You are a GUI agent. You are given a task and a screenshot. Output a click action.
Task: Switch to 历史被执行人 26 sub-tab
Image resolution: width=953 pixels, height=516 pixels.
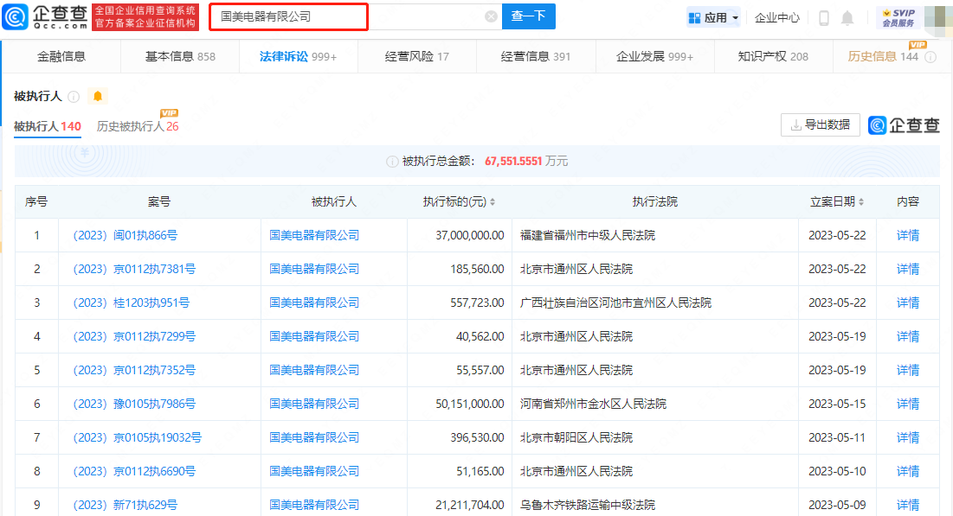[x=138, y=126]
